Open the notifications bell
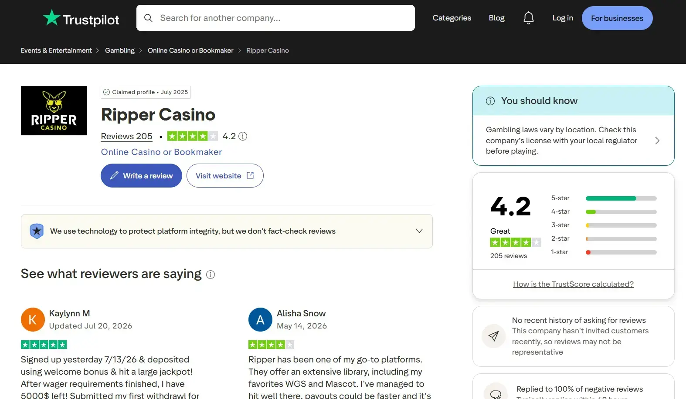The height and width of the screenshot is (399, 686). 528,18
